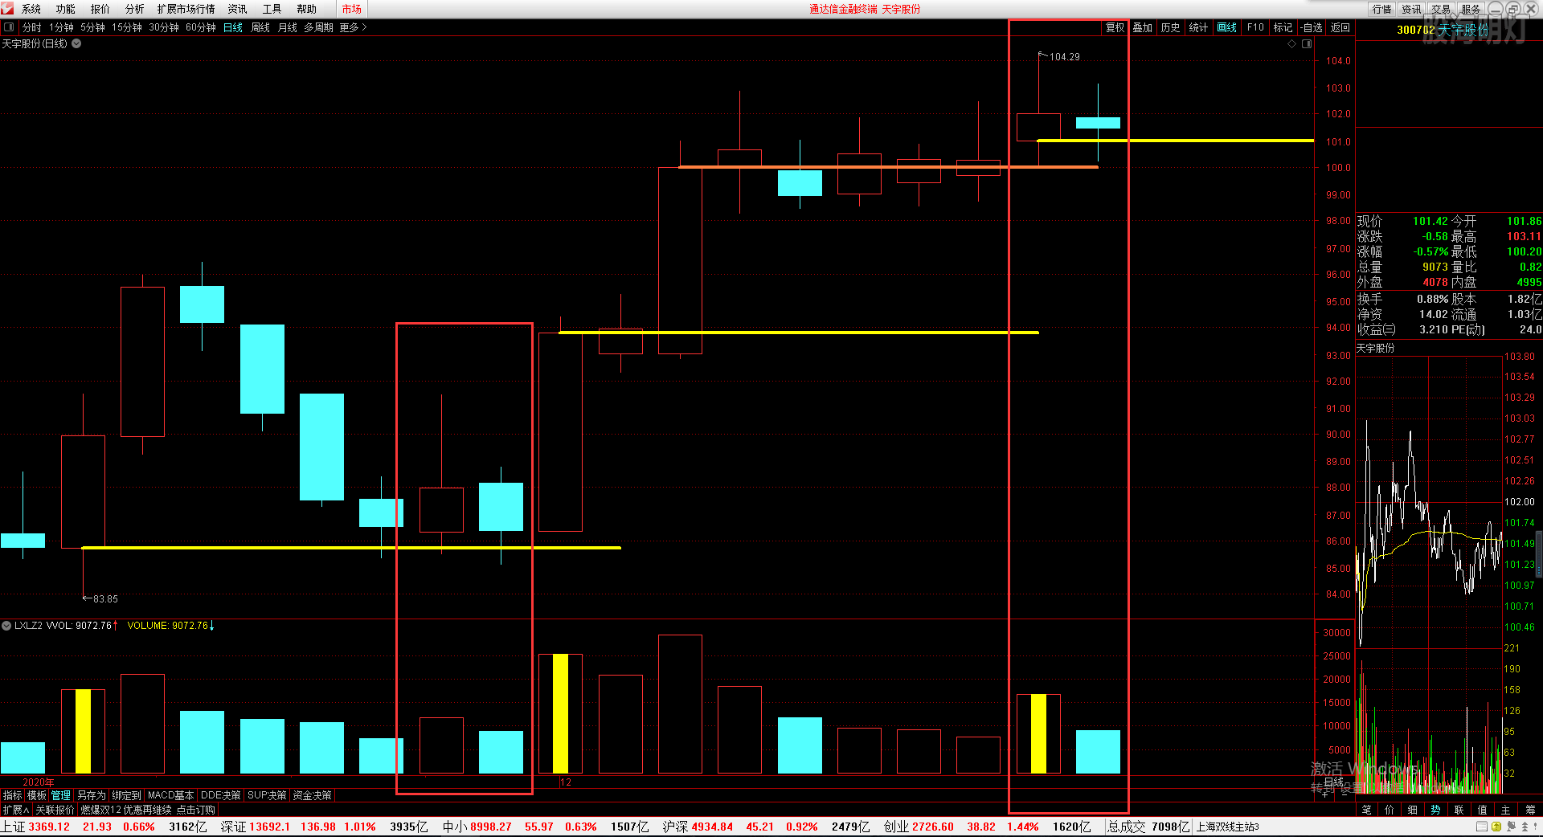Viewport: 1543px width, 837px height.
Task: Select the 值 value tab
Action: (1482, 810)
